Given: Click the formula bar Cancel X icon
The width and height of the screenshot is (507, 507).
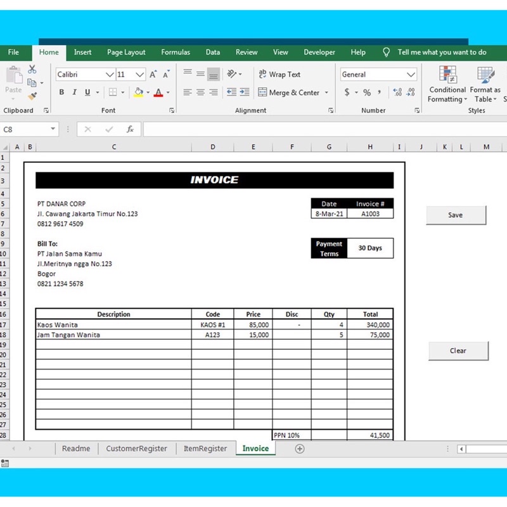Looking at the screenshot, I should coord(87,129).
